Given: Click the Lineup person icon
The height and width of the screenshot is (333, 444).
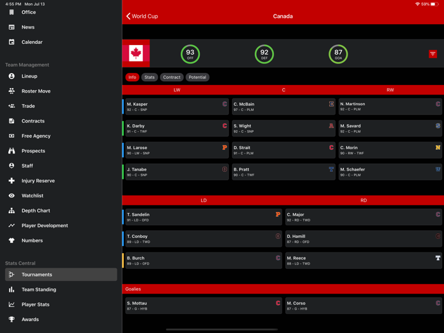Looking at the screenshot, I should coord(11,76).
